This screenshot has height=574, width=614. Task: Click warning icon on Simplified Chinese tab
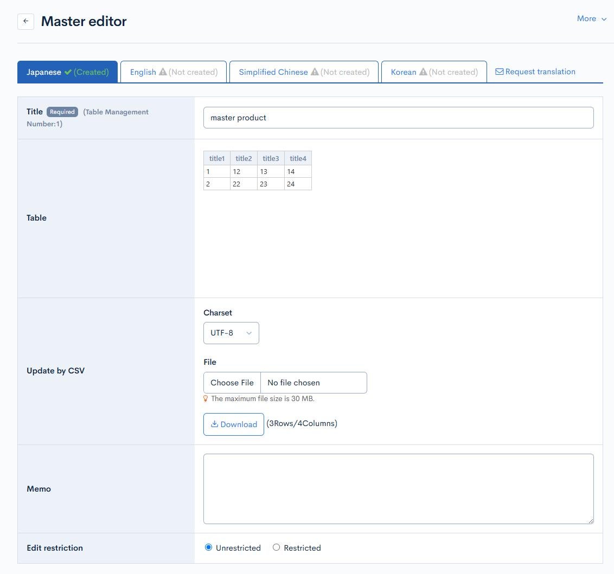tap(314, 72)
